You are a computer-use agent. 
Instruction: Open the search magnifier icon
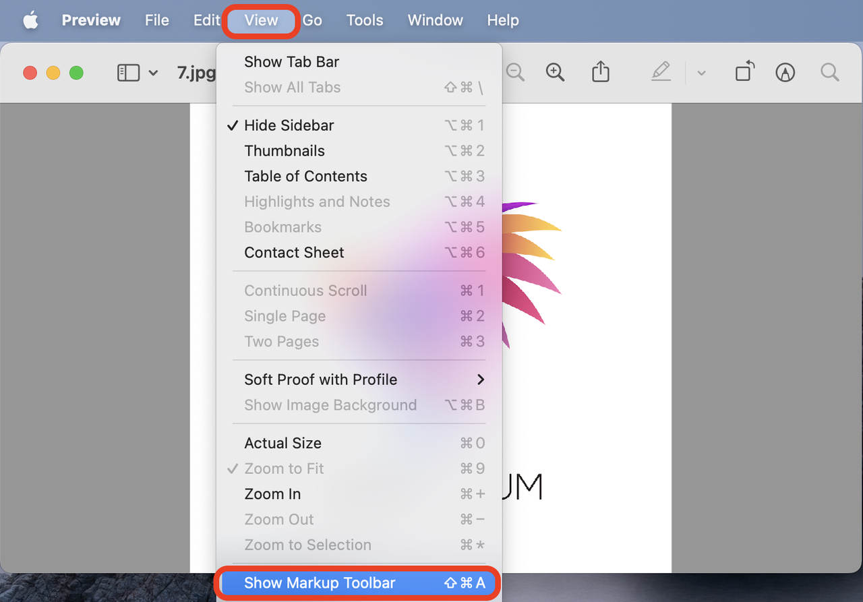(x=830, y=72)
